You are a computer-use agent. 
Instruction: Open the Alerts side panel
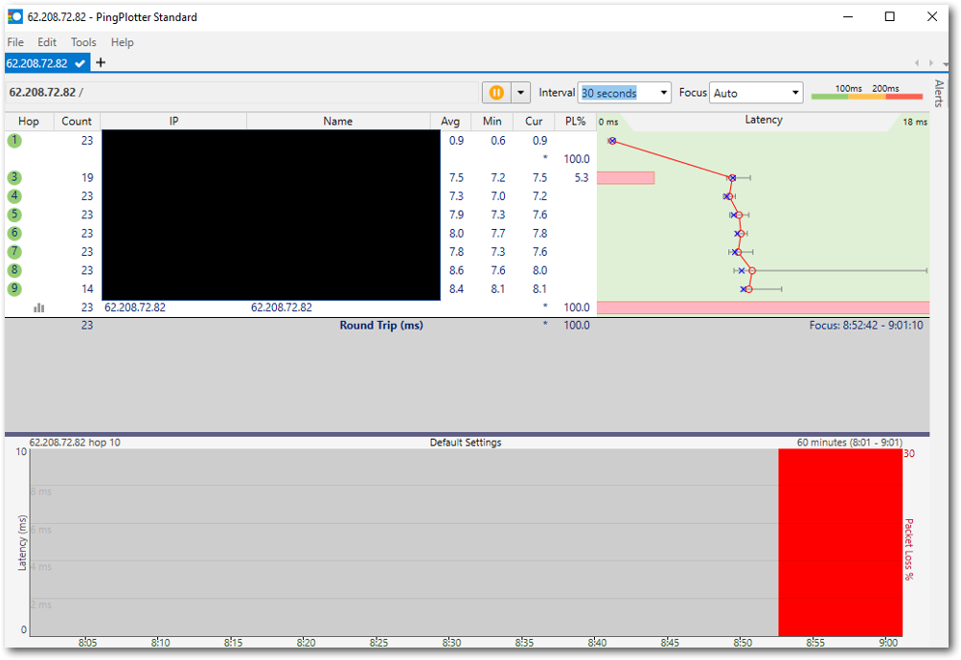[939, 93]
